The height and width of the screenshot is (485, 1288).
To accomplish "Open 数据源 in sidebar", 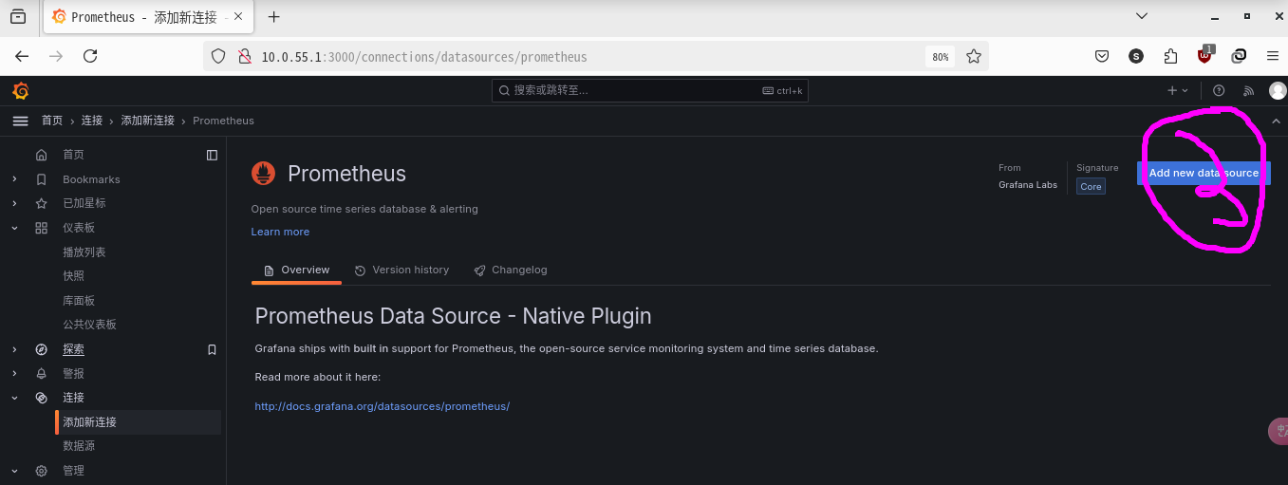I will (79, 446).
